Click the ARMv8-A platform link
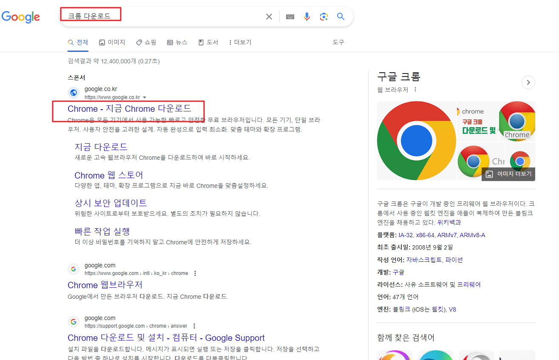Viewport: 559px width, 360px height. 472,235
